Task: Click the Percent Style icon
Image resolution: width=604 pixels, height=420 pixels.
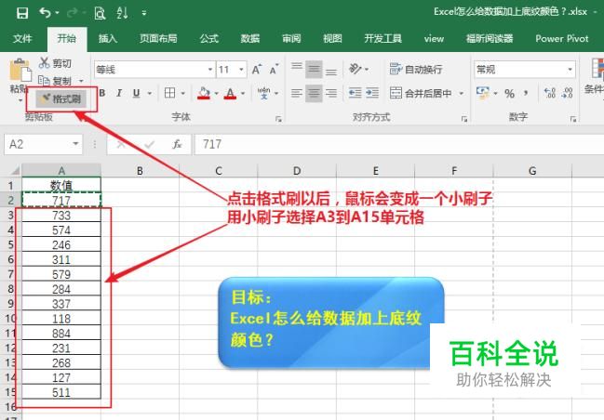Action: point(509,94)
